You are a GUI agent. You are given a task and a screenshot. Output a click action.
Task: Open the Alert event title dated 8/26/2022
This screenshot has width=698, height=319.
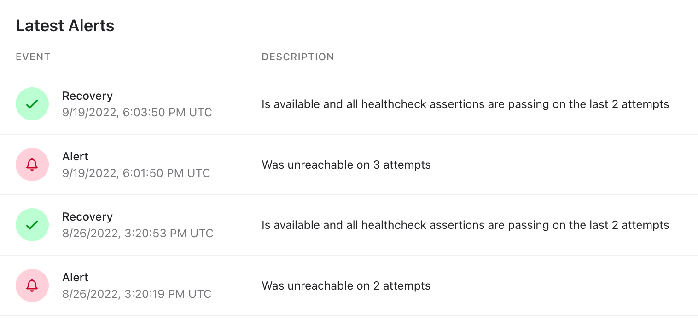(x=75, y=278)
